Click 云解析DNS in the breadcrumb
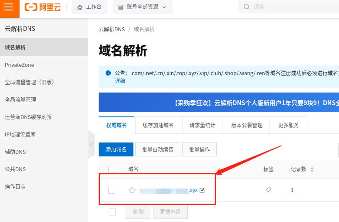This screenshot has height=222, width=339. 112,29
